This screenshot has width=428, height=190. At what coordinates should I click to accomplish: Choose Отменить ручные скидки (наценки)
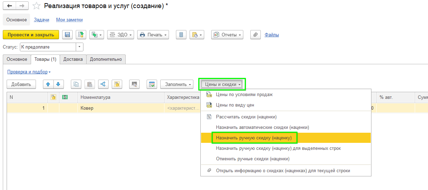(286, 159)
